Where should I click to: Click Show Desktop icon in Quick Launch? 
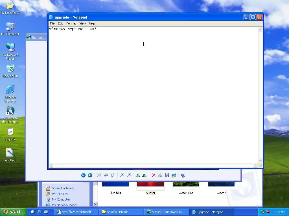[x=33, y=212]
